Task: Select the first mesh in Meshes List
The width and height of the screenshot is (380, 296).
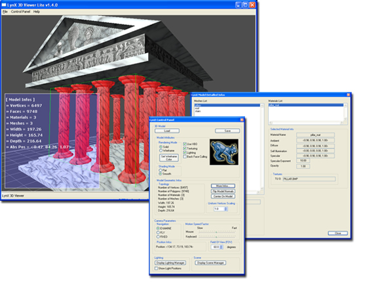Action: [227, 106]
